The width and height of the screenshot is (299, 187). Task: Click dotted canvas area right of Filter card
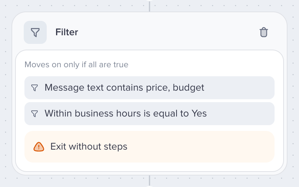293,93
